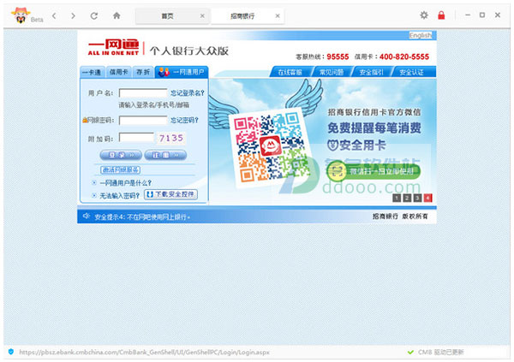514x362 pixels.
Task: Click the speaker icon beside 安全提示
Action: [87, 216]
